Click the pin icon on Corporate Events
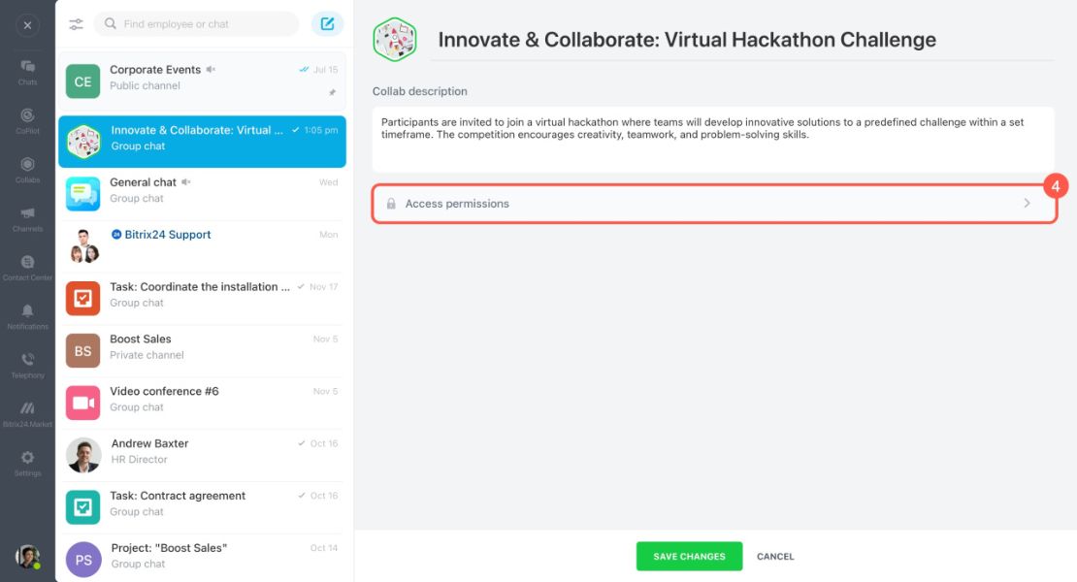This screenshot has width=1077, height=582. [x=333, y=92]
